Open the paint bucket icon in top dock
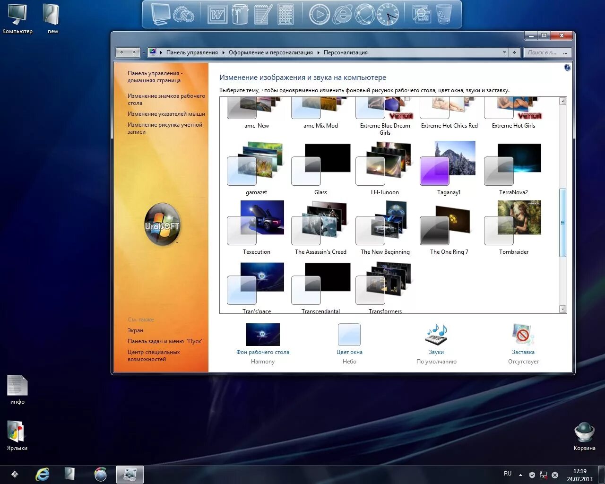The image size is (605, 484). pos(240,15)
